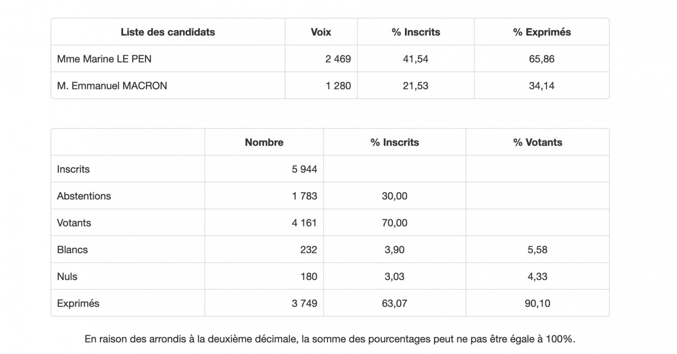The height and width of the screenshot is (354, 677).
Task: Click Macron's vote count 1 280
Action: click(338, 86)
